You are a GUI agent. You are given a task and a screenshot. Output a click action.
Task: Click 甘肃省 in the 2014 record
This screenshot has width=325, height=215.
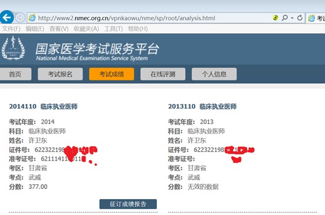[38, 168]
